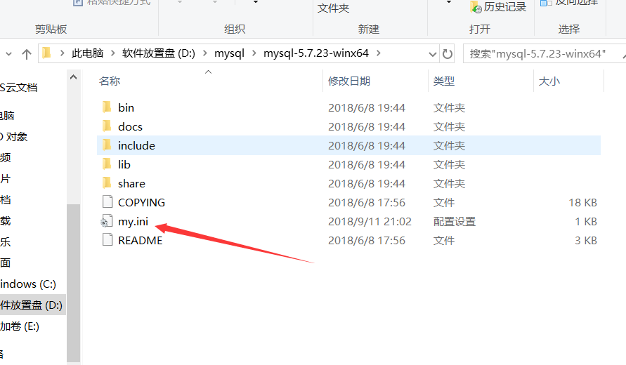Image resolution: width=626 pixels, height=365 pixels.
Task: Select the README file icon
Action: pos(107,240)
